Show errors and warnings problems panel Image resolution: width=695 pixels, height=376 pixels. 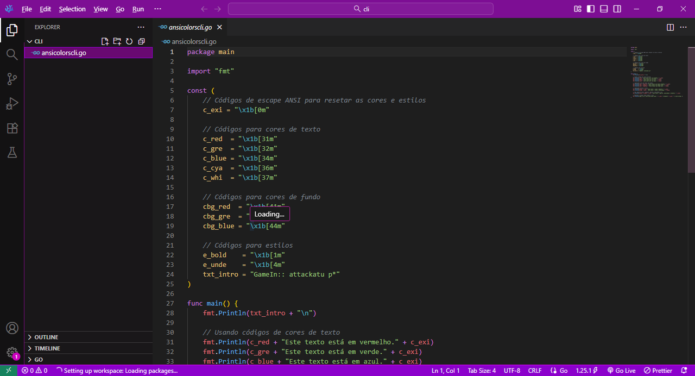(x=34, y=371)
